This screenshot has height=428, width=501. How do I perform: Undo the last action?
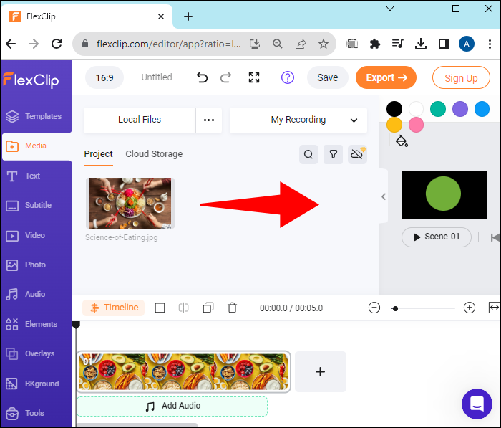pyautogui.click(x=202, y=77)
